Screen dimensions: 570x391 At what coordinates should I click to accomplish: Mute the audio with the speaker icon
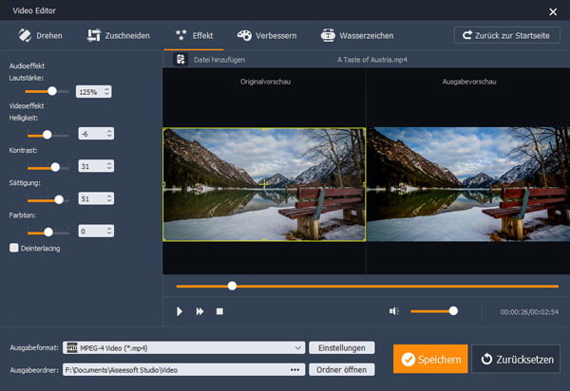tap(393, 310)
